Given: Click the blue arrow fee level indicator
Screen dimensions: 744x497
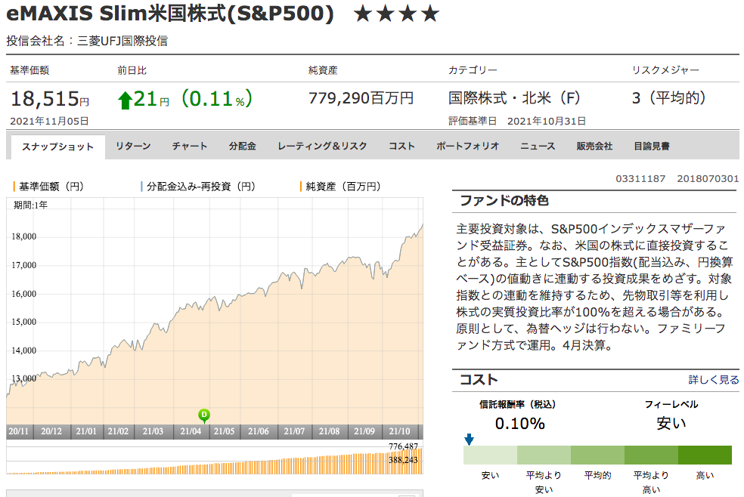Looking at the screenshot, I should point(469,439).
